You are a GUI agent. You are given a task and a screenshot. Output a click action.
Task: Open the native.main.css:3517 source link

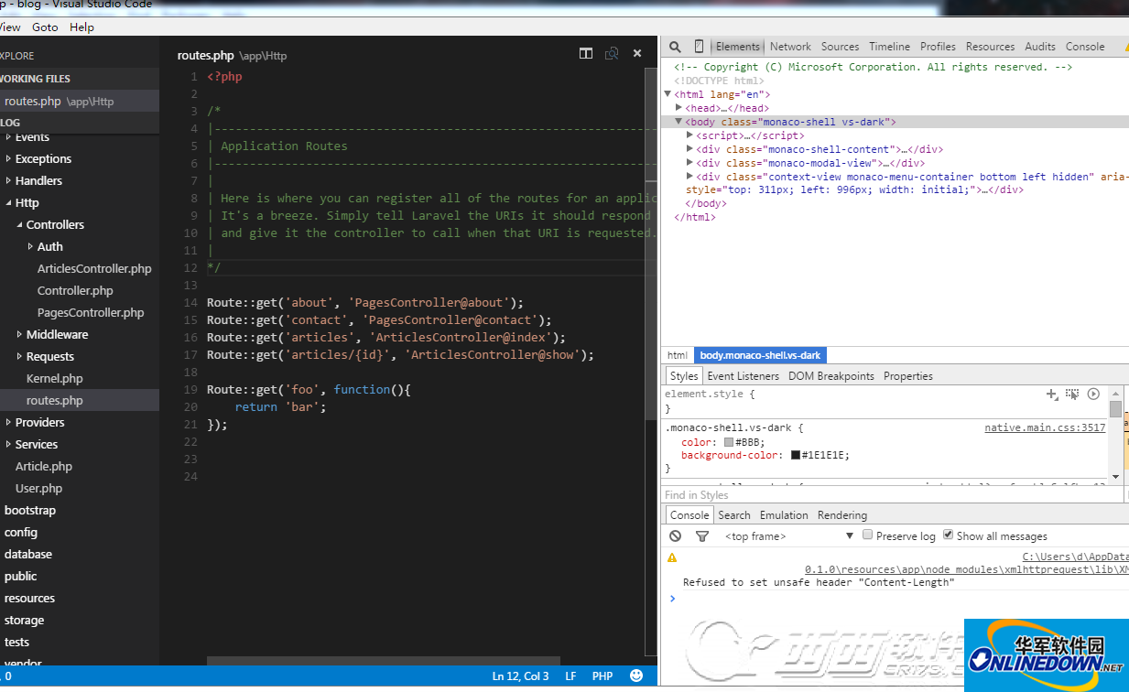point(1045,427)
